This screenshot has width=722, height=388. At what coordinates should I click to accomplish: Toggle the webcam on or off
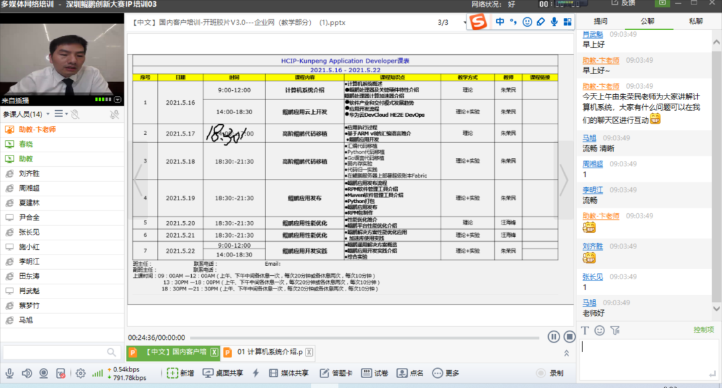tap(43, 373)
